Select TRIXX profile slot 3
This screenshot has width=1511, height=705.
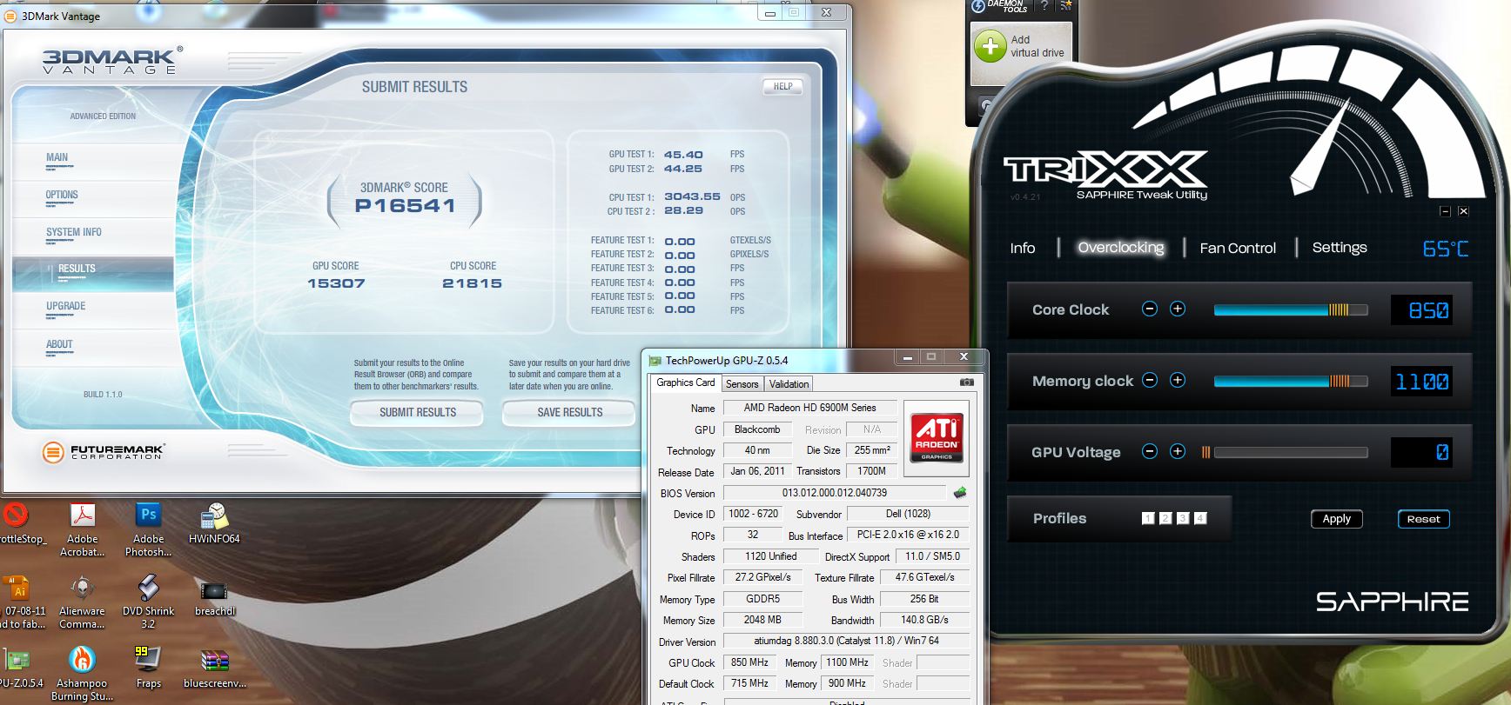point(1183,518)
